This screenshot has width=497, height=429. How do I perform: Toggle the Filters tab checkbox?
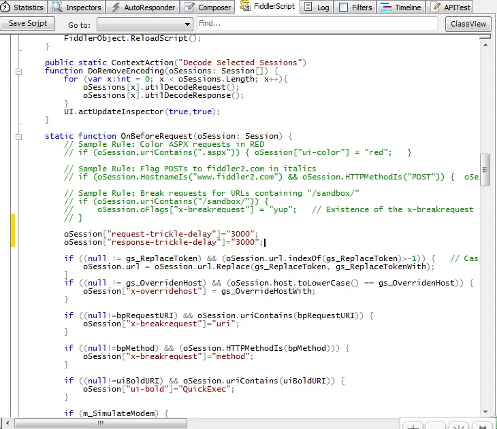click(343, 7)
